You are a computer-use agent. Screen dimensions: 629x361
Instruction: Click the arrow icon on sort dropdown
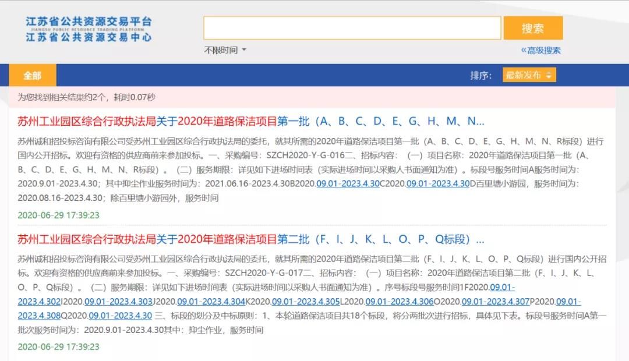[x=548, y=76]
